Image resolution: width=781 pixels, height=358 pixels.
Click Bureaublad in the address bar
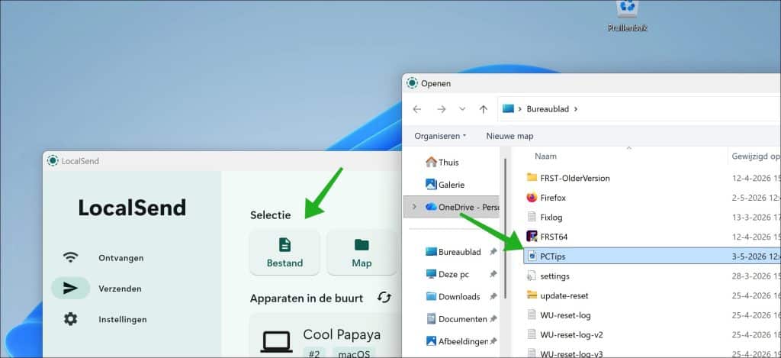[x=548, y=108]
